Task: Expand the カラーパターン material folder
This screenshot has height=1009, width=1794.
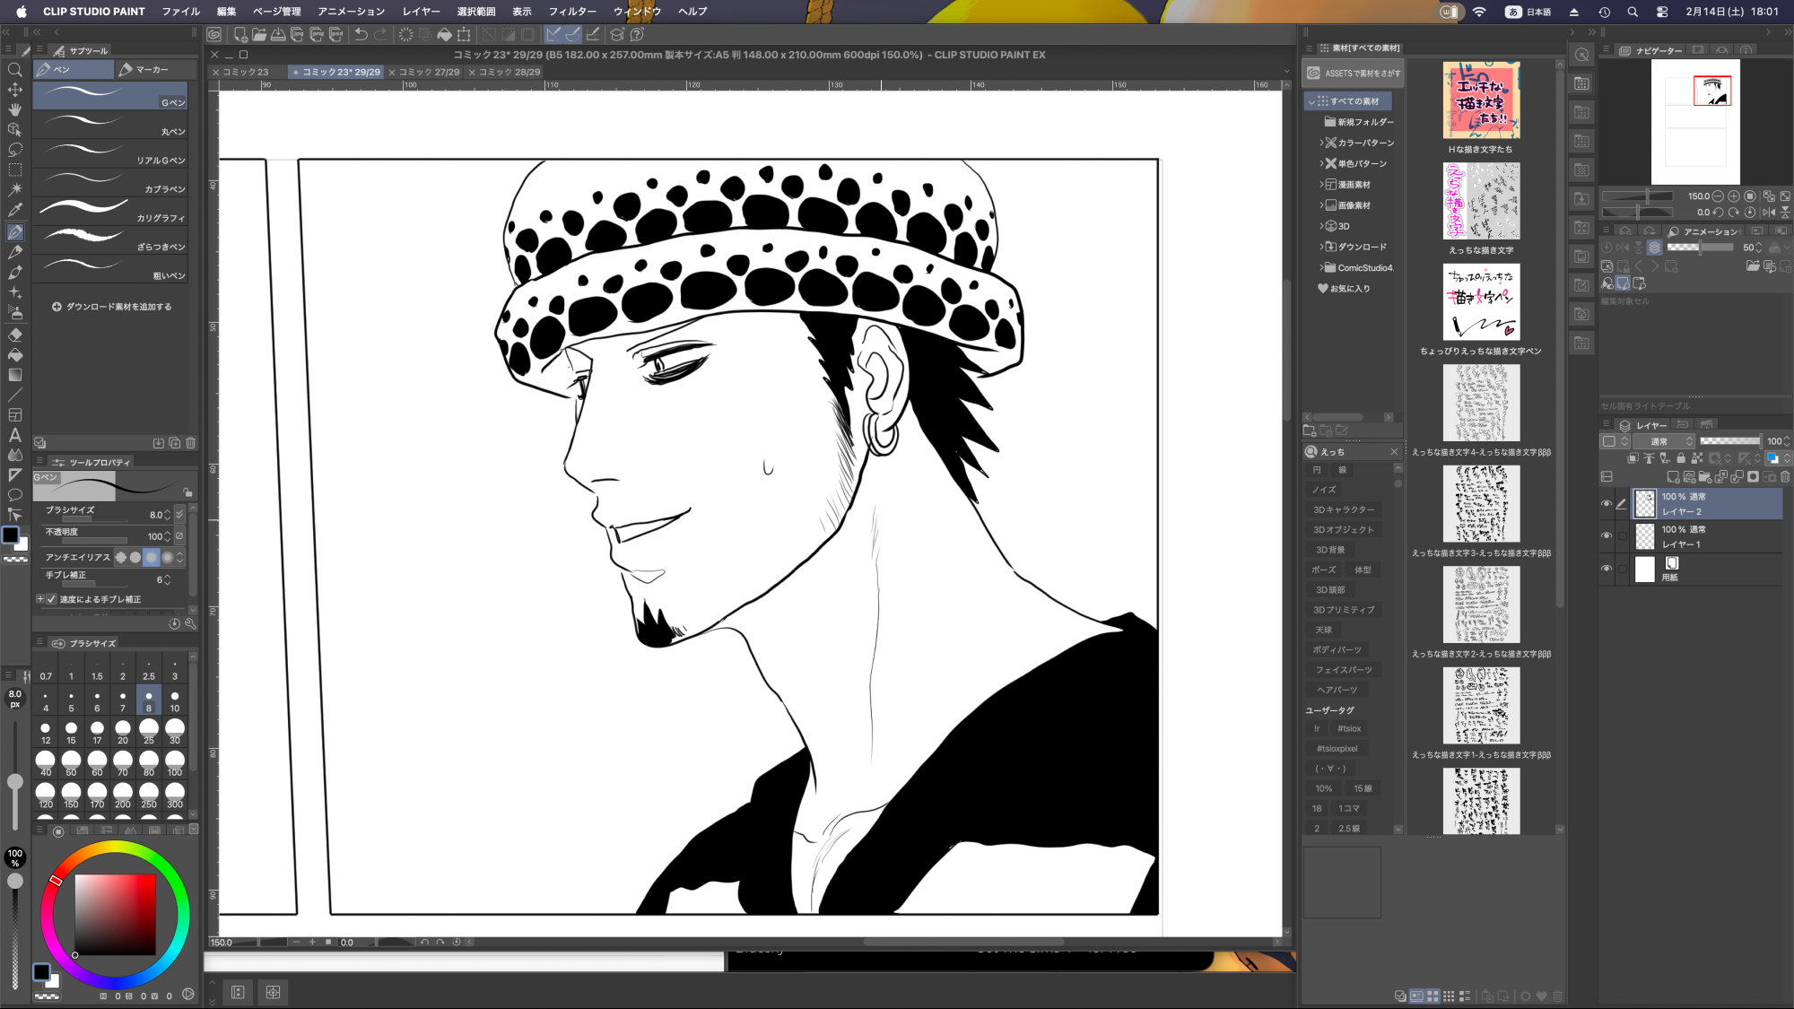Action: click(1321, 143)
